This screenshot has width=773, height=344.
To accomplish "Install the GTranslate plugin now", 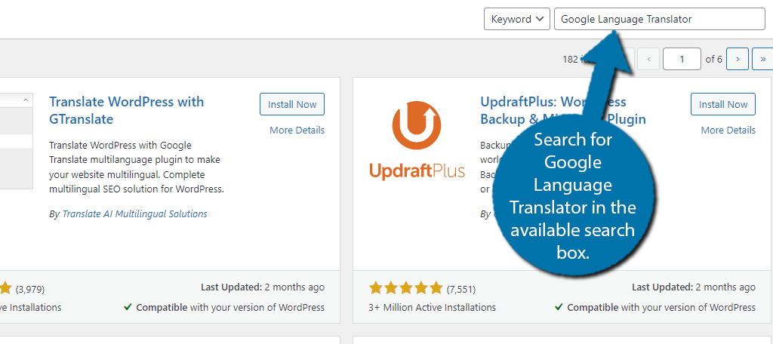I will point(292,104).
